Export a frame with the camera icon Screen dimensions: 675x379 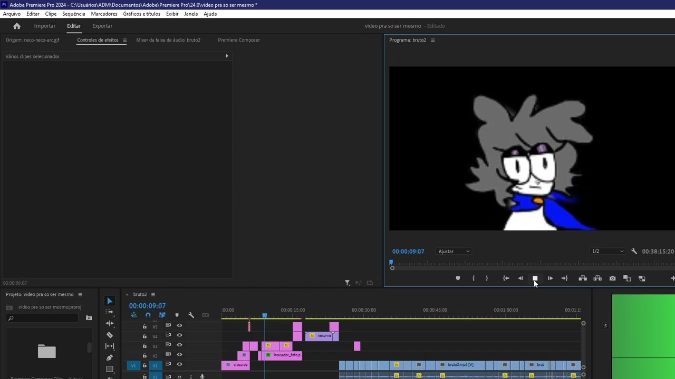coord(612,278)
